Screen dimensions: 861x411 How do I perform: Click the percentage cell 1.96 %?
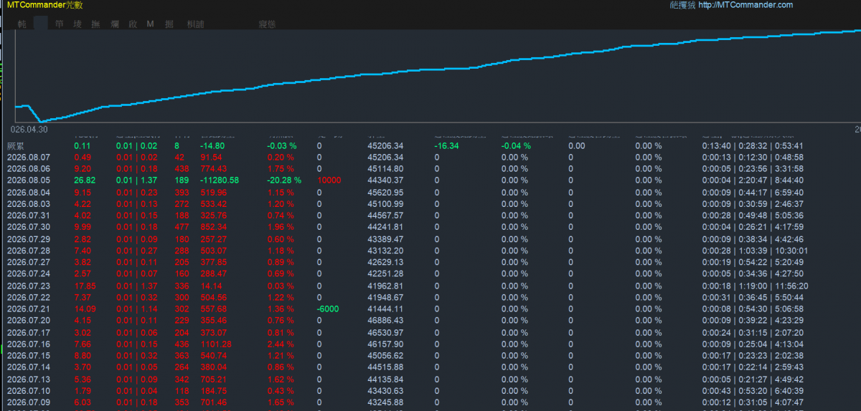[x=281, y=227]
